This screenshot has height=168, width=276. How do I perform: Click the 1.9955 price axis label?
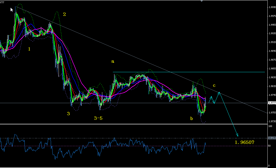tap(272, 25)
